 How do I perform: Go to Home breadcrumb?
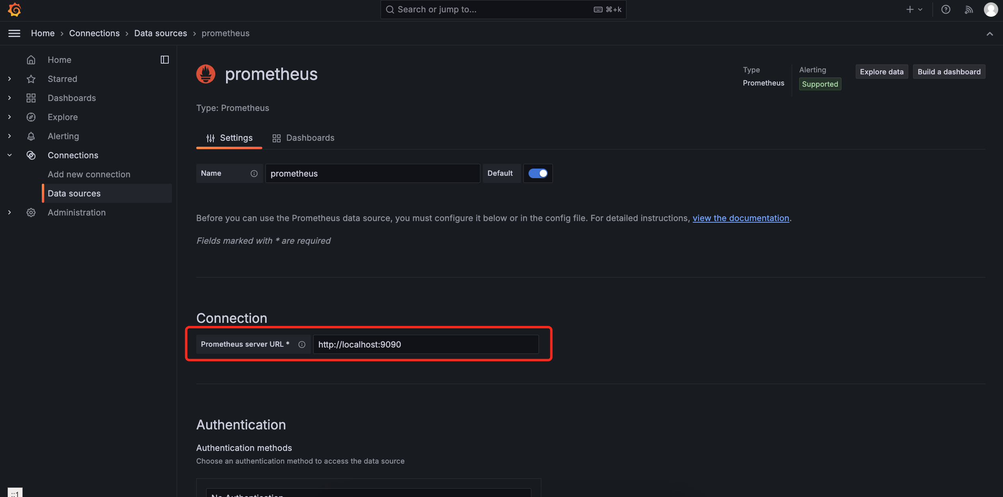click(43, 33)
